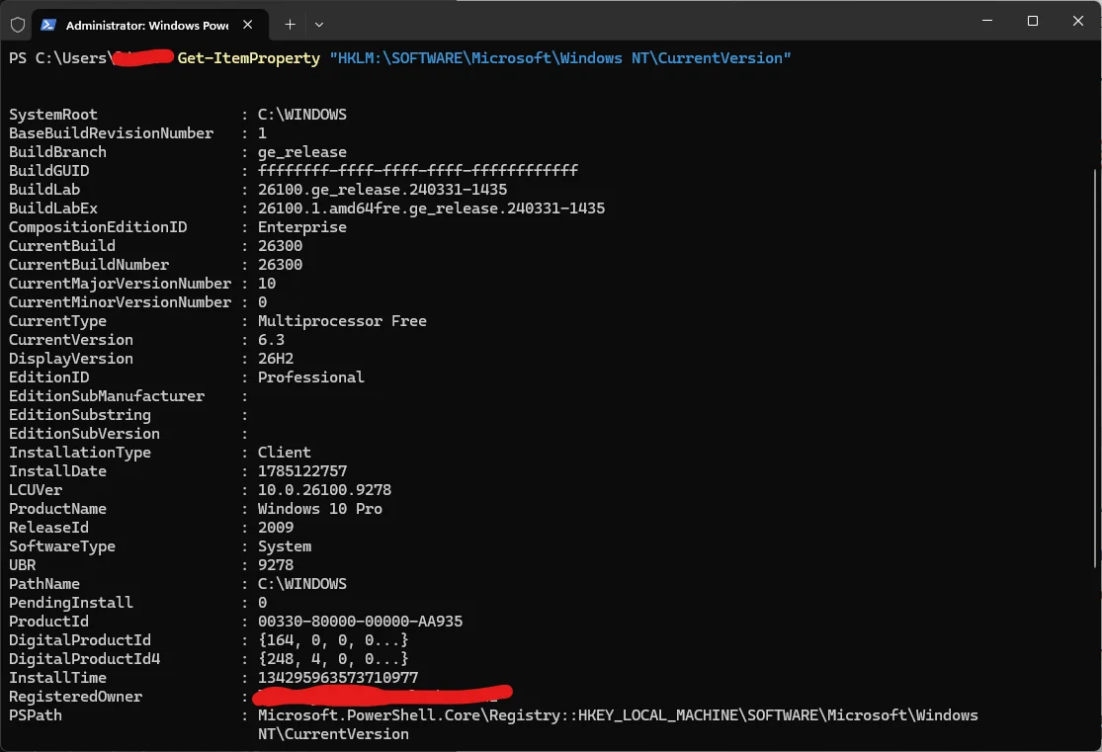Click the EditionID value Professional
The width and height of the screenshot is (1102, 752).
click(310, 377)
